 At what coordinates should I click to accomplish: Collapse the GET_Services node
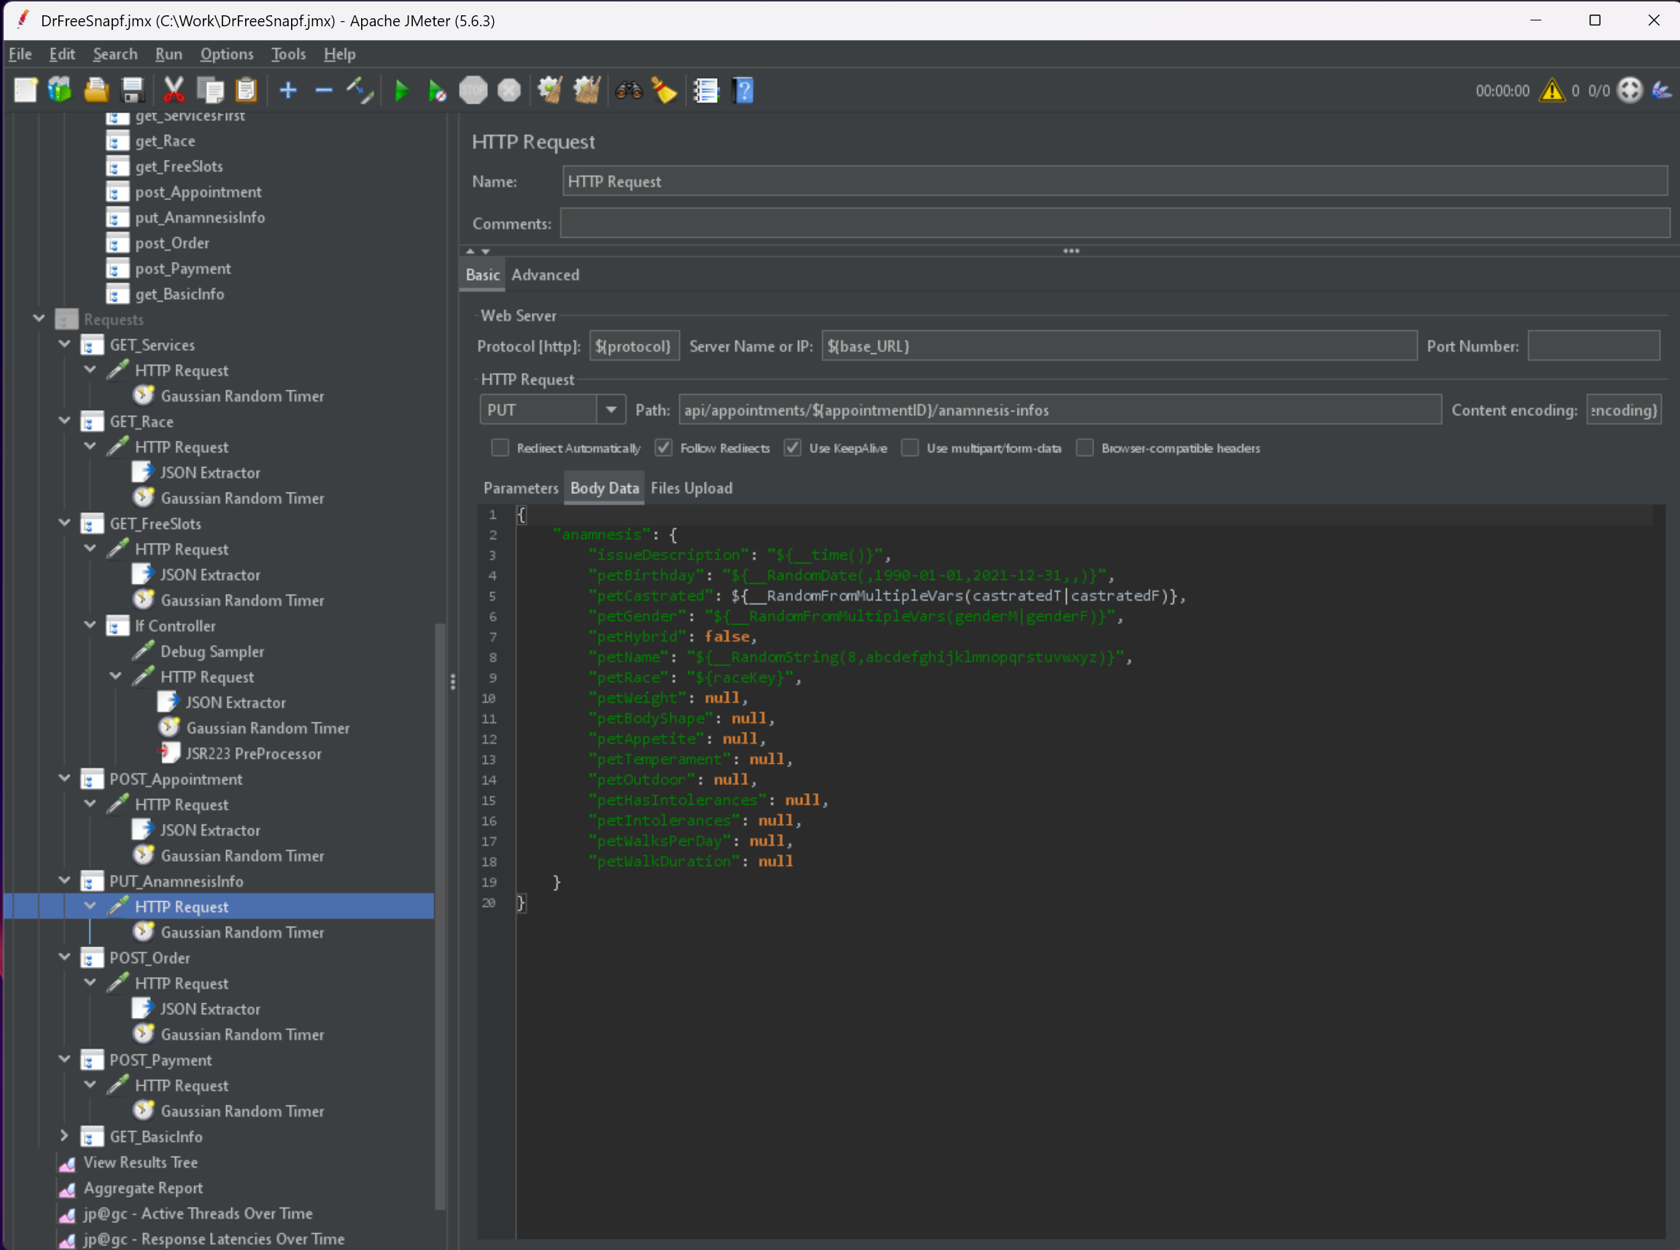[x=64, y=344]
